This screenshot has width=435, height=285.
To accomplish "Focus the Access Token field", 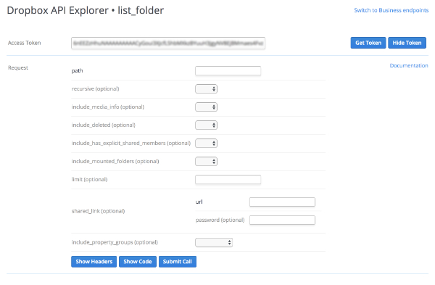I will click(168, 43).
